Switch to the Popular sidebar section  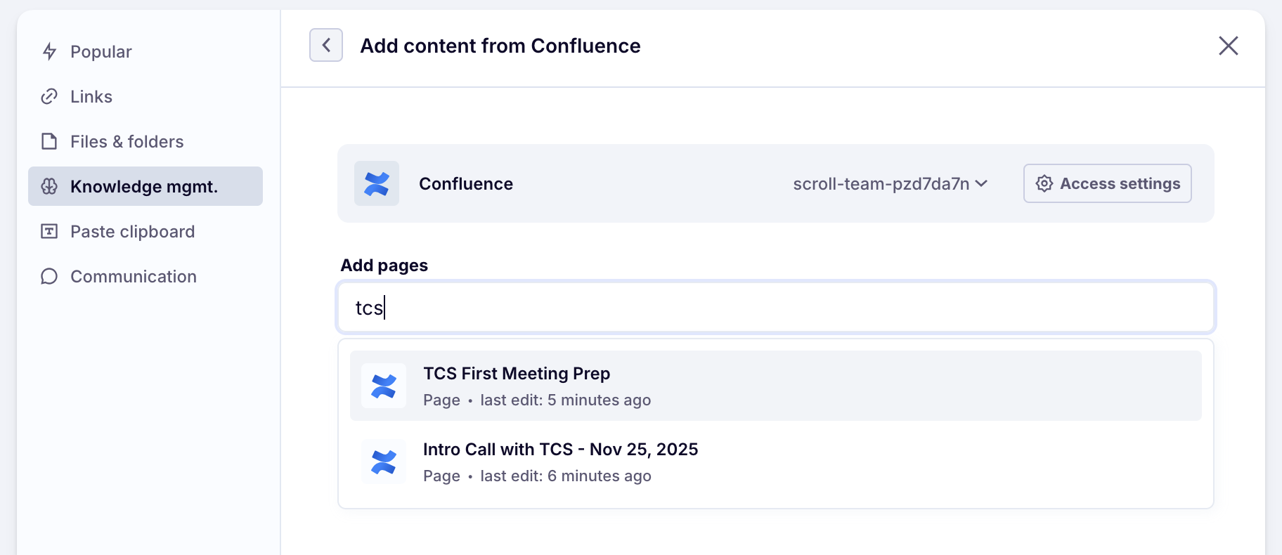101,51
